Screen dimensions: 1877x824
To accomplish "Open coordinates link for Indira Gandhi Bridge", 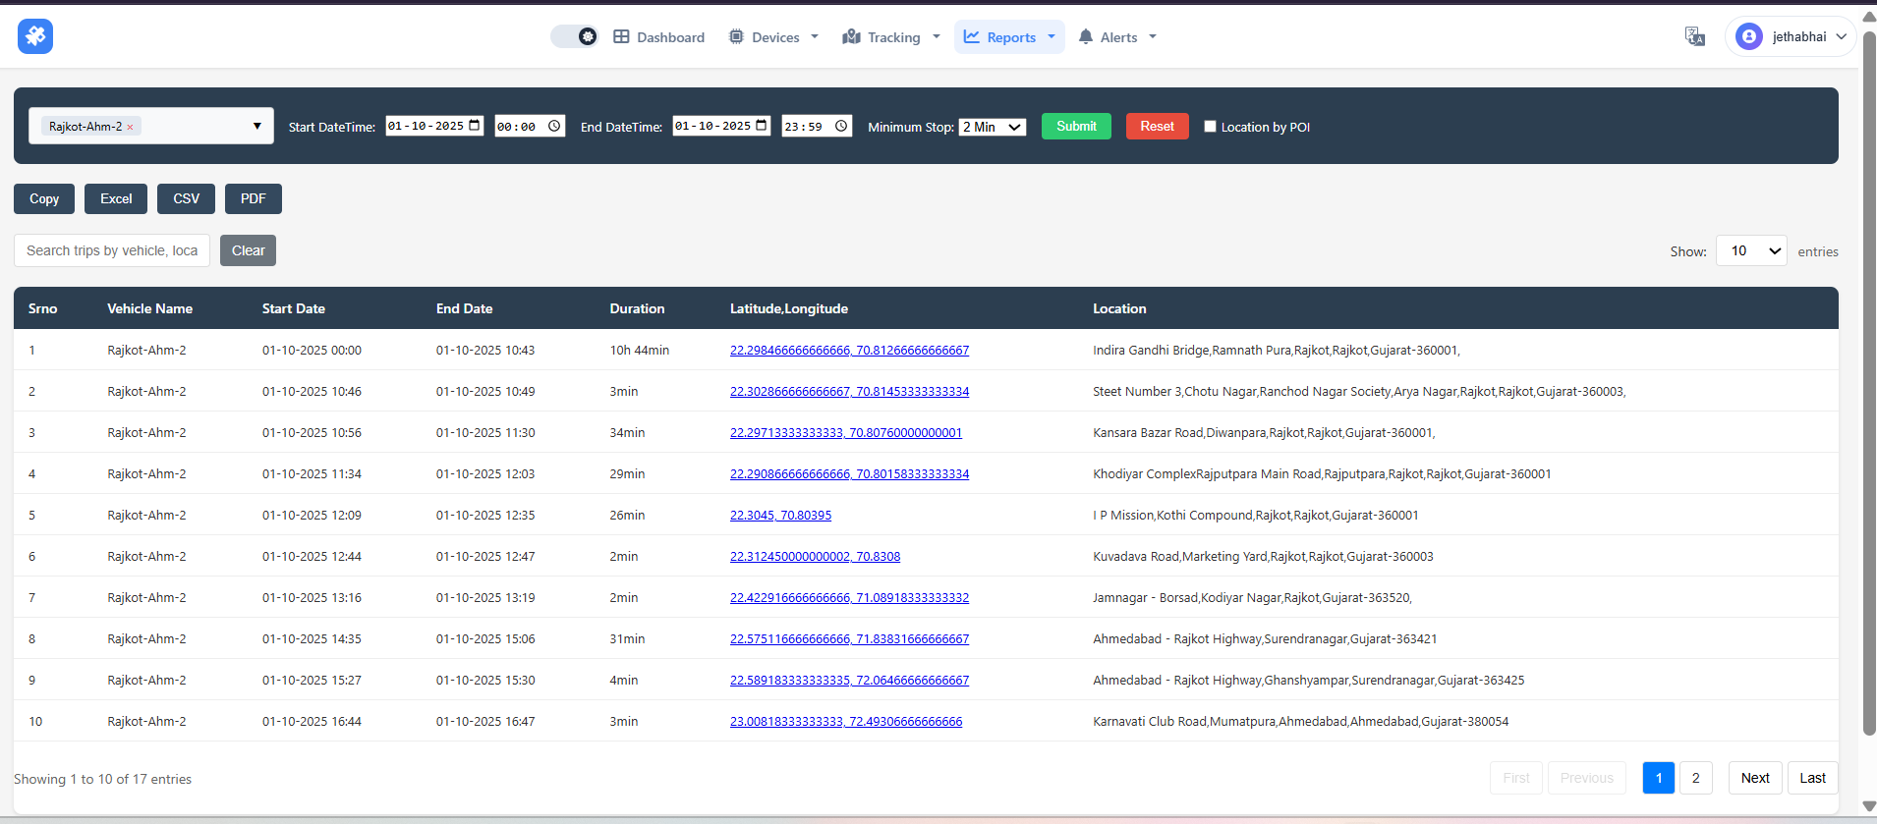I will [849, 351].
